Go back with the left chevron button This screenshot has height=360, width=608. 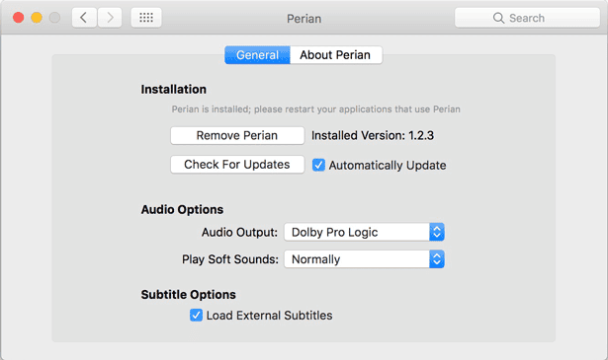tap(84, 18)
